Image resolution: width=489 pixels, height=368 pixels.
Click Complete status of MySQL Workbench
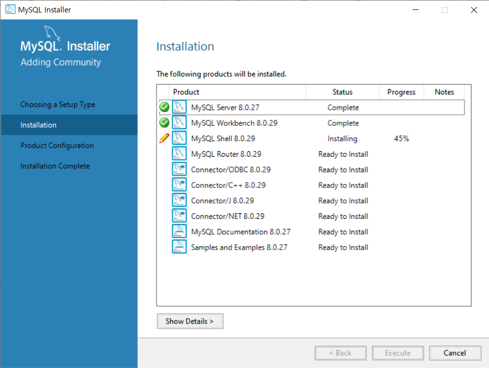(x=343, y=123)
